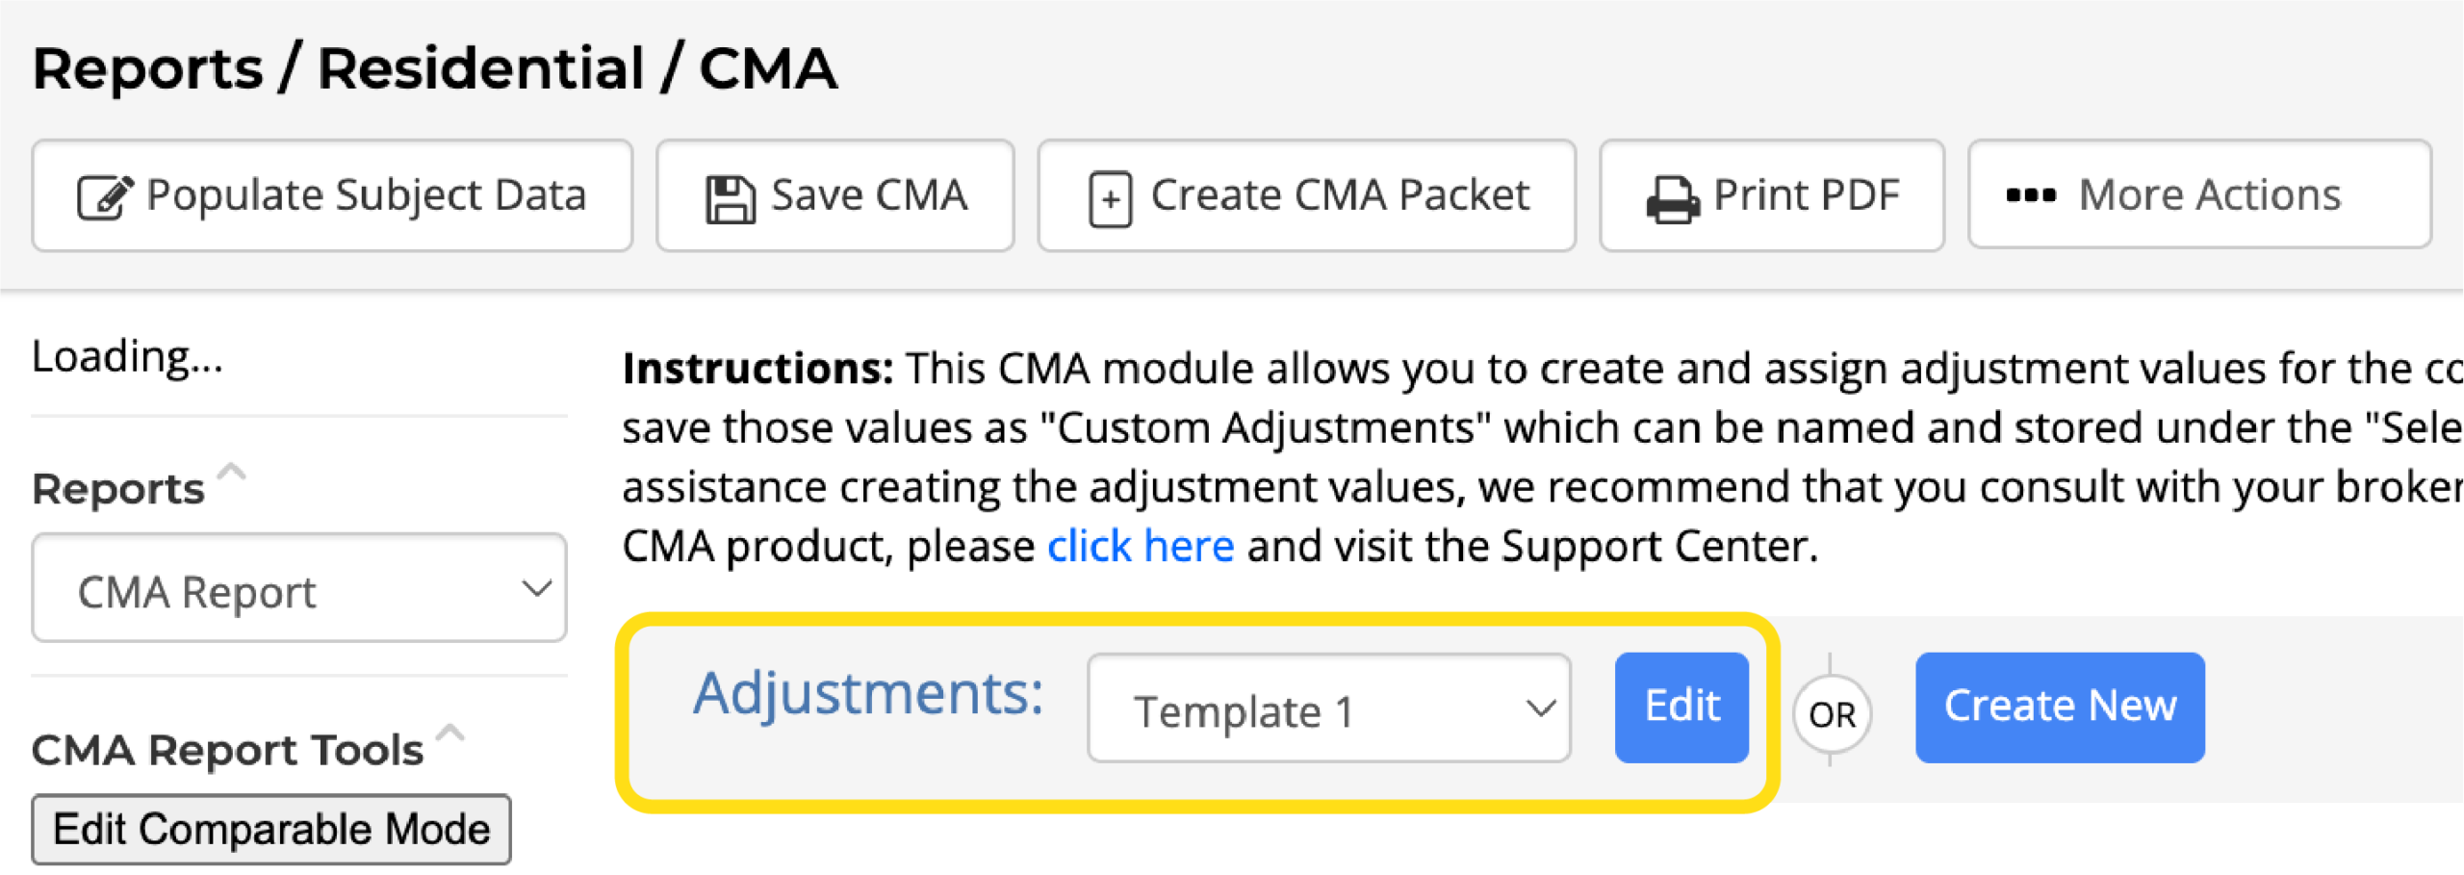Click the Print PDF button
The image size is (2464, 875).
tap(1772, 195)
